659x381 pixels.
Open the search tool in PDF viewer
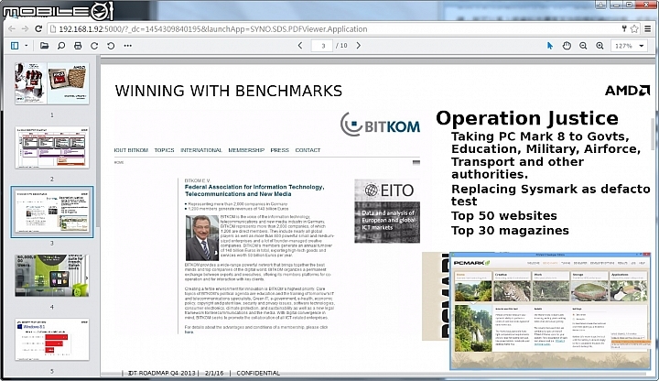coord(61,46)
